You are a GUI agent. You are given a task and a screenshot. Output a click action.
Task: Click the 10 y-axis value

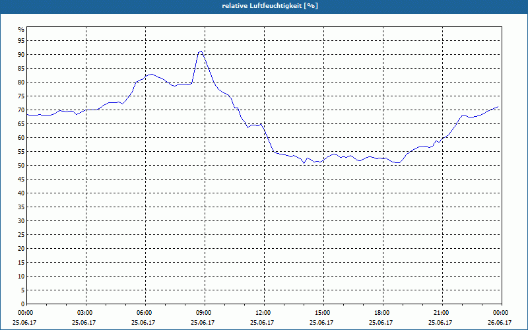point(21,277)
